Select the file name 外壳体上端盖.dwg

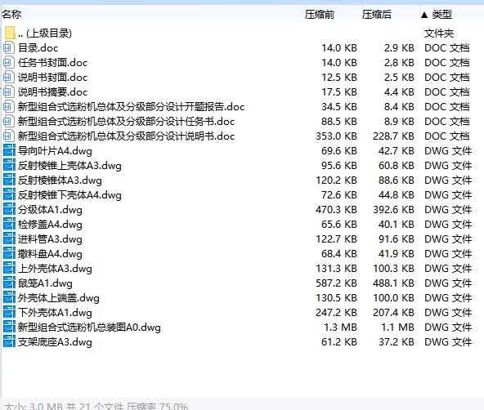pyautogui.click(x=59, y=298)
